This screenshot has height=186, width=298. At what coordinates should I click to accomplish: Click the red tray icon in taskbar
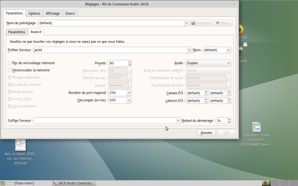tap(265, 183)
